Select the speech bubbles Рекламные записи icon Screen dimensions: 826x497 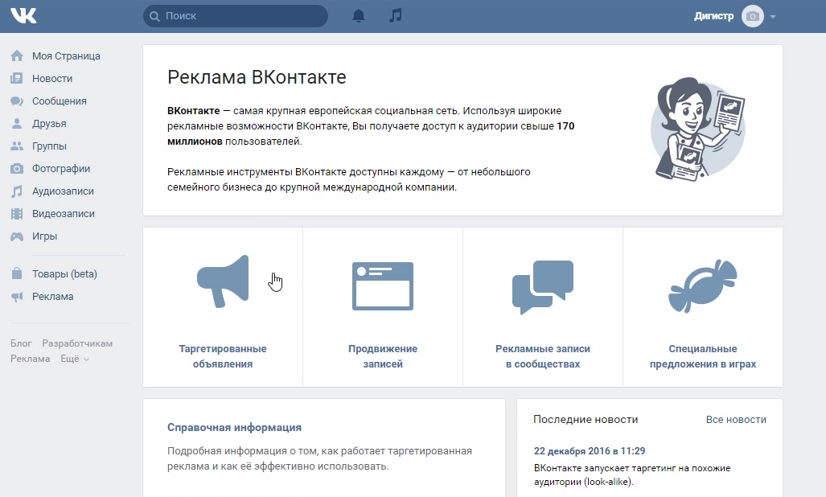(x=542, y=283)
